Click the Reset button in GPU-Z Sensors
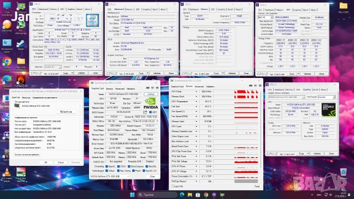The width and height of the screenshot is (354, 199). [257, 186]
